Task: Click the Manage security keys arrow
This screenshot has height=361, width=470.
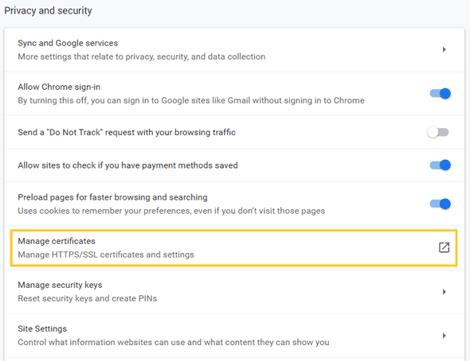Action: 445,292
